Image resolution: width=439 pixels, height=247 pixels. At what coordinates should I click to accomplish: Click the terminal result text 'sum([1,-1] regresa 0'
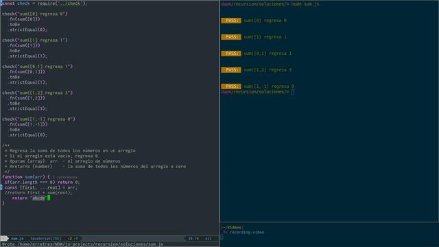[269, 86]
